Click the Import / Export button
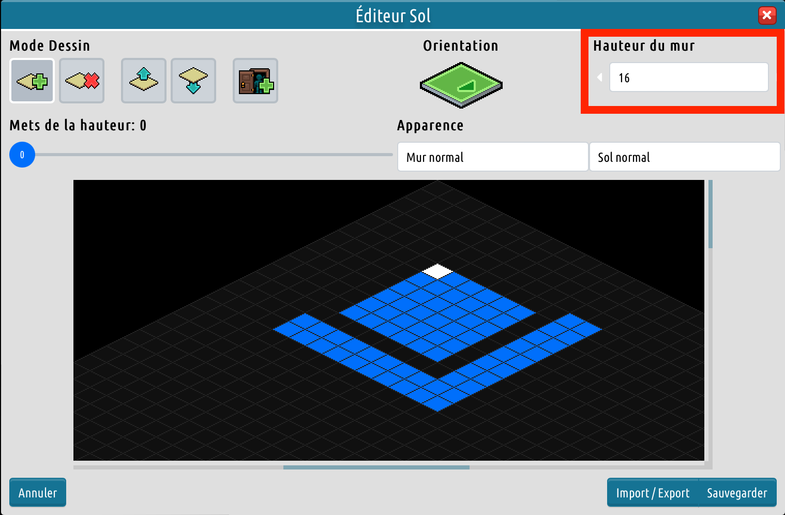This screenshot has height=515, width=785. (653, 492)
